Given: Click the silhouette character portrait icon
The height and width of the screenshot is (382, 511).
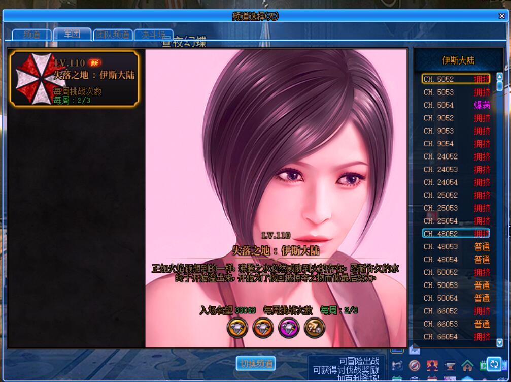Looking at the screenshot, I should click(x=432, y=365).
